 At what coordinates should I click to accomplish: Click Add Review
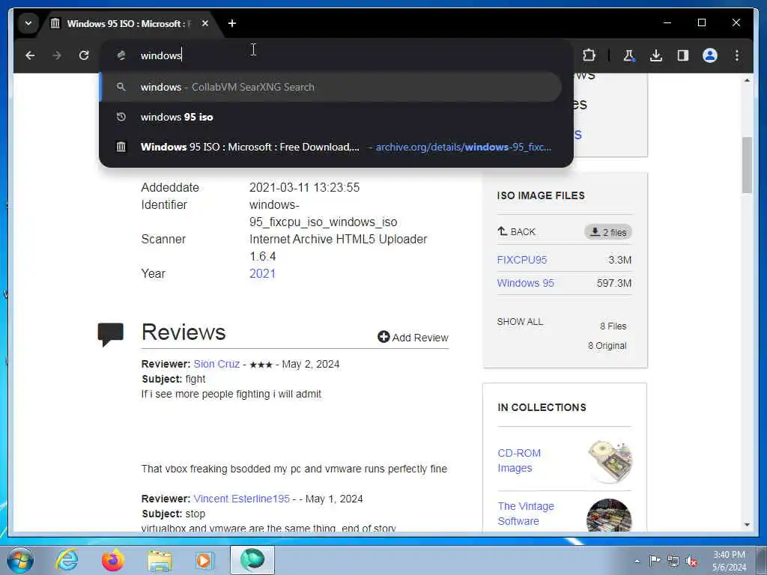coord(413,338)
